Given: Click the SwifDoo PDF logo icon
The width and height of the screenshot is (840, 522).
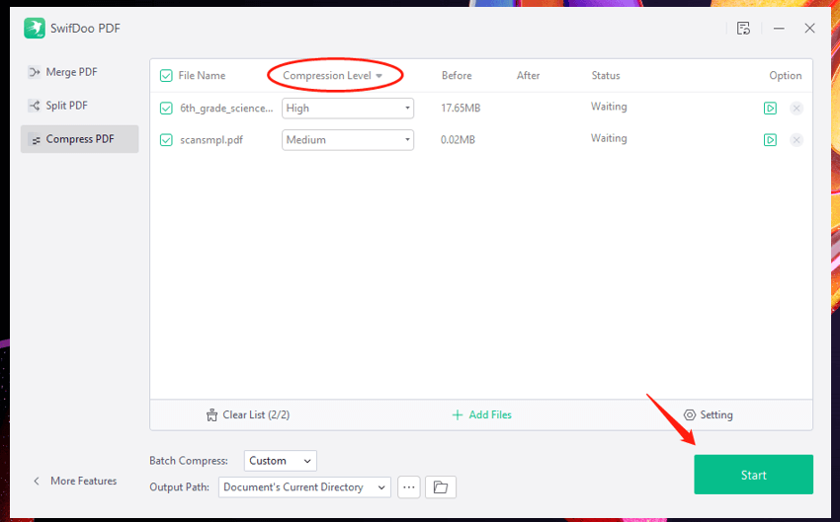Looking at the screenshot, I should pyautogui.click(x=35, y=28).
